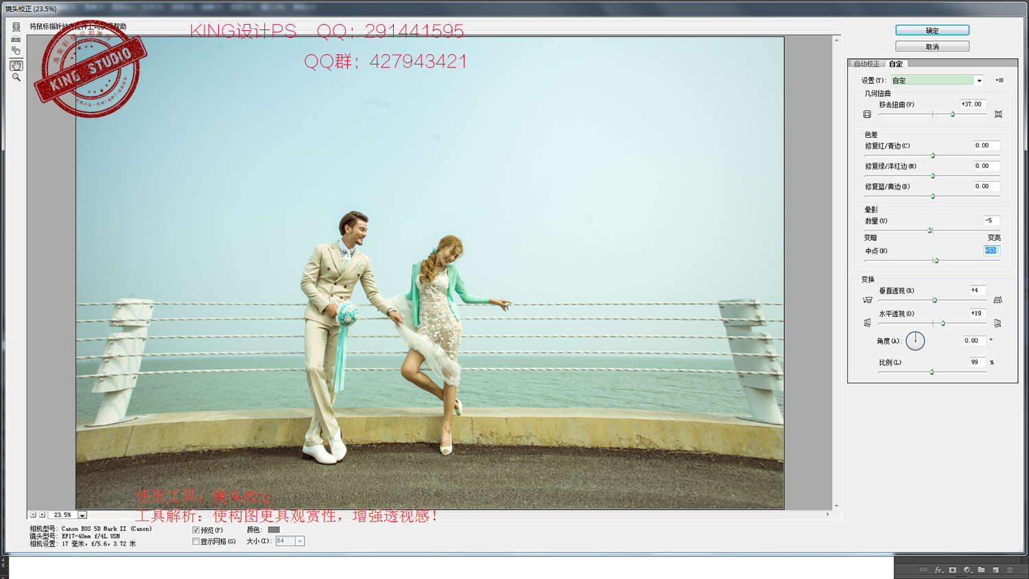1029x579 pixels.
Task: Click the grid 颜色 color swatch
Action: (x=274, y=530)
